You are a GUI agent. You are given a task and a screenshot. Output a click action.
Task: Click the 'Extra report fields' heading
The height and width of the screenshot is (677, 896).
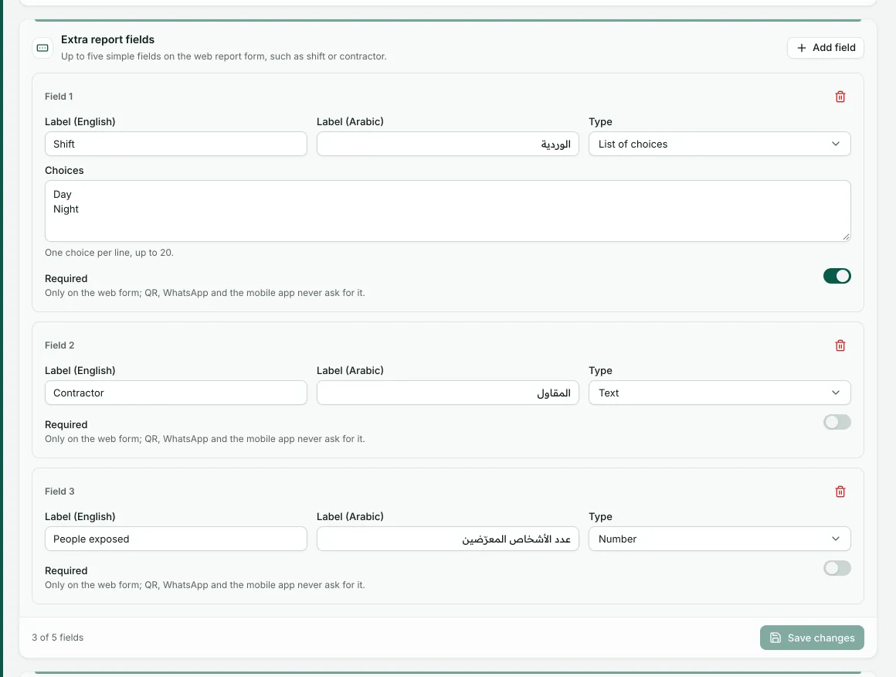108,39
